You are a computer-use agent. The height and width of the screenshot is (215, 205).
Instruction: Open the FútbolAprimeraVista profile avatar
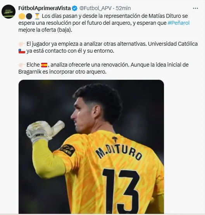click(x=9, y=12)
